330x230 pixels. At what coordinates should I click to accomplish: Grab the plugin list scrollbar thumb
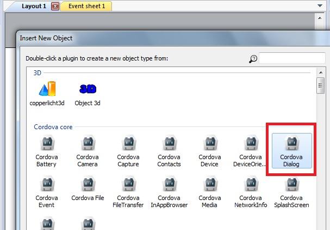click(321, 86)
